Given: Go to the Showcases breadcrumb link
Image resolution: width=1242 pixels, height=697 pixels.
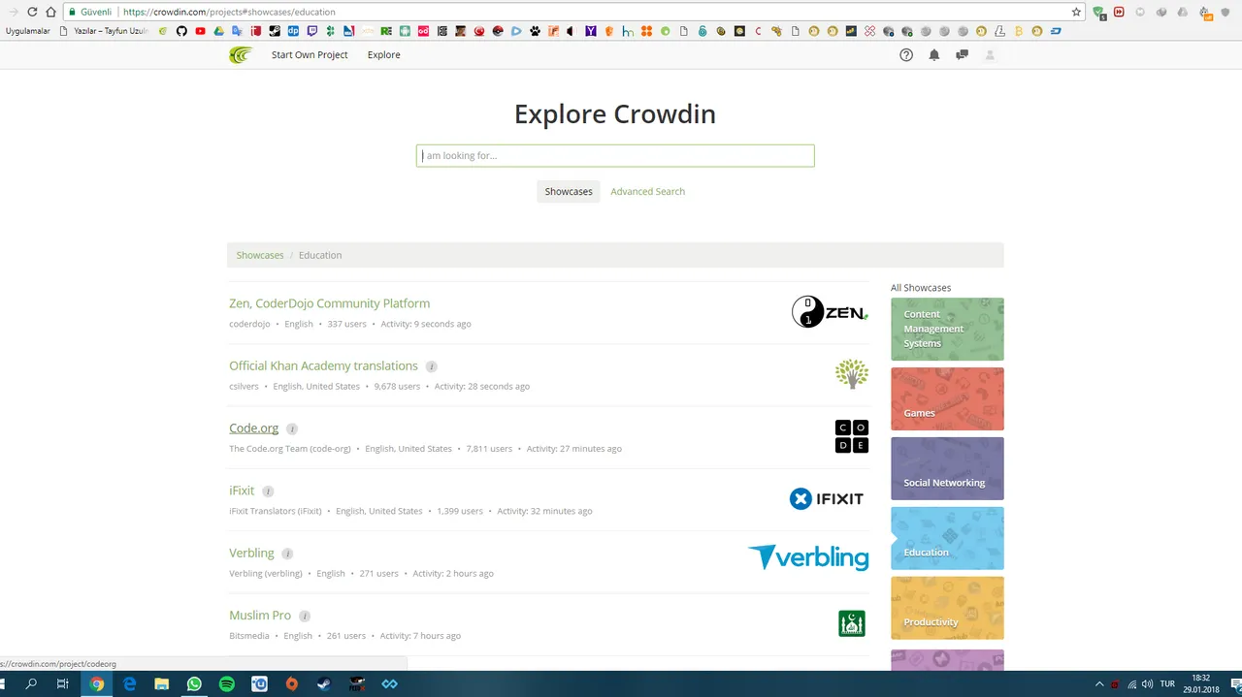Looking at the screenshot, I should click(x=260, y=255).
